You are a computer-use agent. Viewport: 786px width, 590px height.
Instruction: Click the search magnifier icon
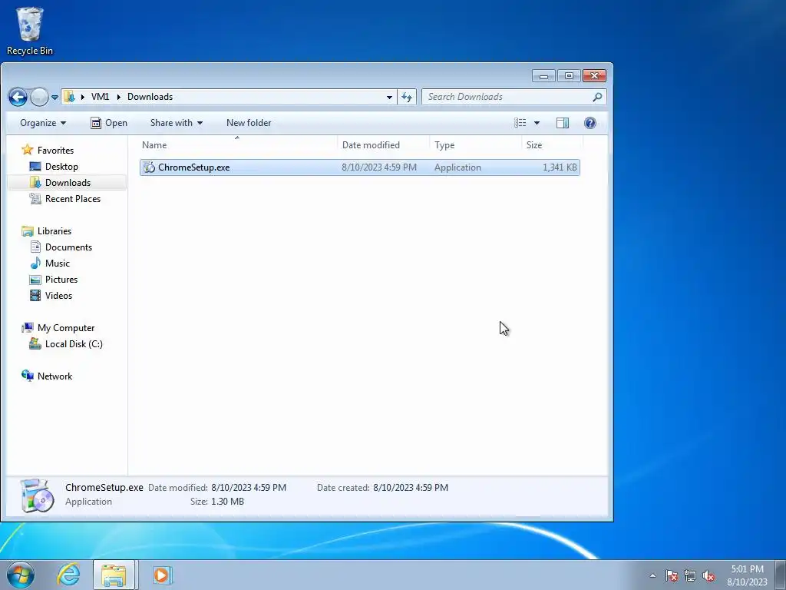597,97
